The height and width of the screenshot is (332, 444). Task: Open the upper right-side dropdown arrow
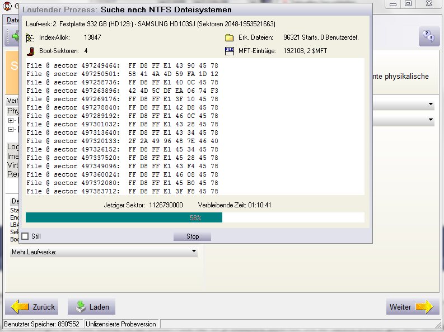click(430, 105)
